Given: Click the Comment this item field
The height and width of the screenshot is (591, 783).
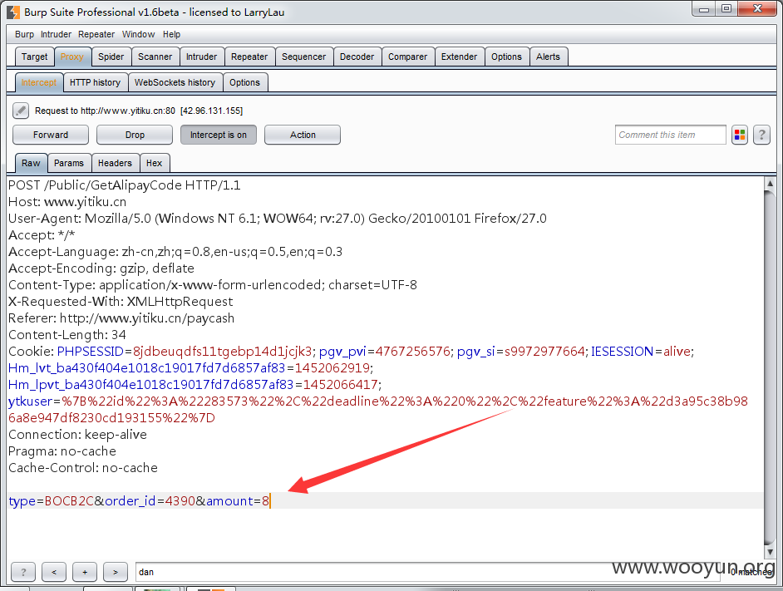Looking at the screenshot, I should (x=670, y=135).
